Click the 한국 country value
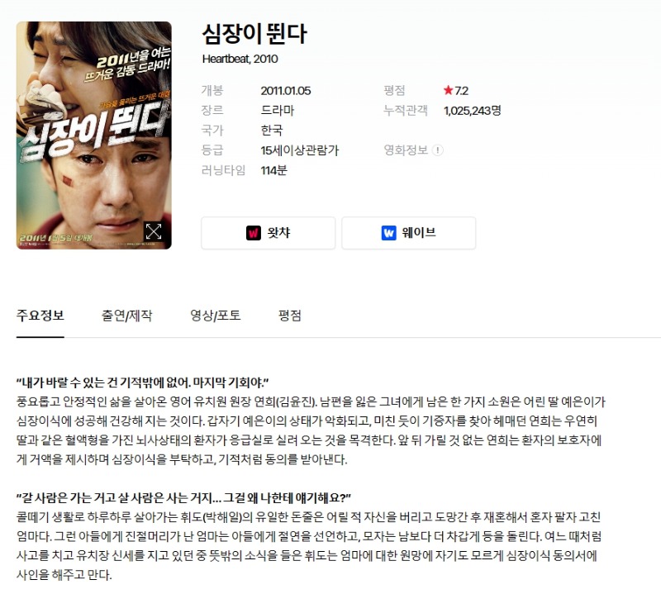Image resolution: width=661 pixels, height=594 pixels. point(272,131)
